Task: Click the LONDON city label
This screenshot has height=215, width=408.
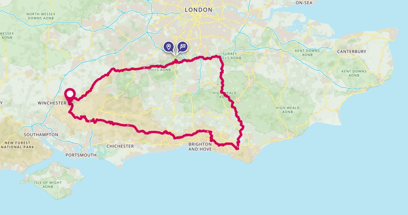Action: pyautogui.click(x=198, y=10)
